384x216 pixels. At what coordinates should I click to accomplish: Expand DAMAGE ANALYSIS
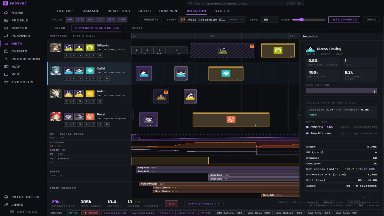(x=204, y=204)
